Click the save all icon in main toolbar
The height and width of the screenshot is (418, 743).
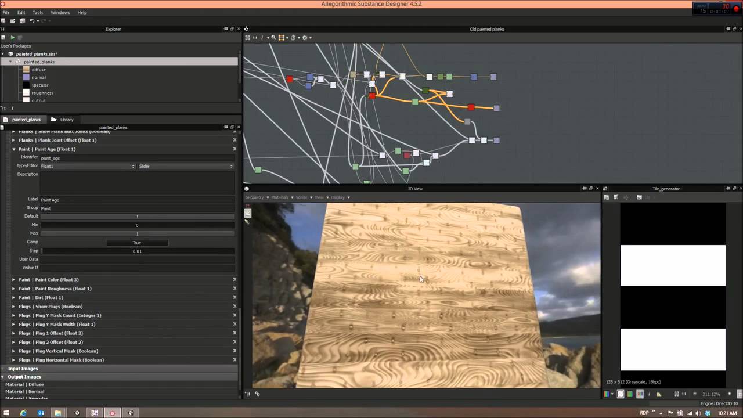click(x=22, y=21)
